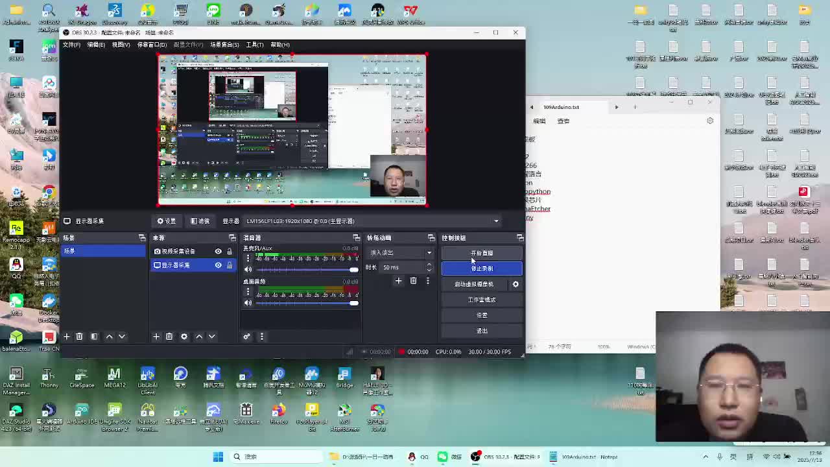
Task: Move scene down with the arrow icon
Action: 121,337
